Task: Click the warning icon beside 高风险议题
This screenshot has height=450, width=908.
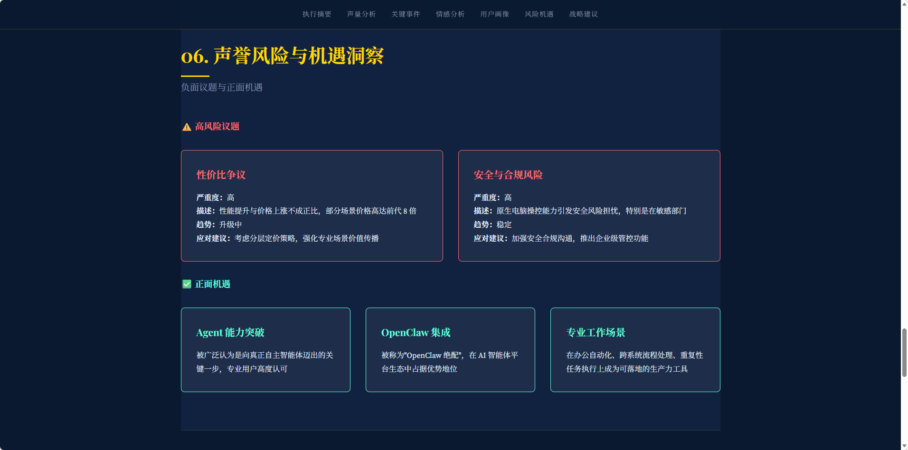Action: (x=186, y=126)
